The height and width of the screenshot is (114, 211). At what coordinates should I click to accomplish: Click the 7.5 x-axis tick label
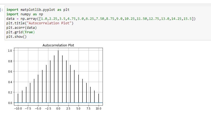88,108
